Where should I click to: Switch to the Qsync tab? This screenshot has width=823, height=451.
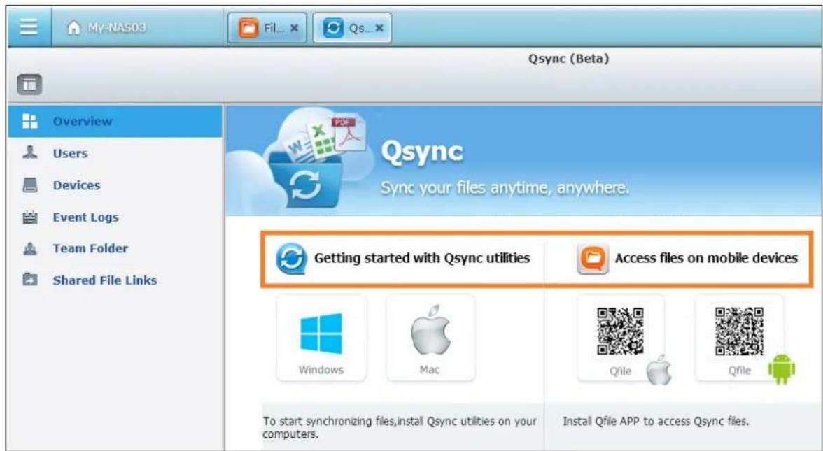pyautogui.click(x=352, y=28)
